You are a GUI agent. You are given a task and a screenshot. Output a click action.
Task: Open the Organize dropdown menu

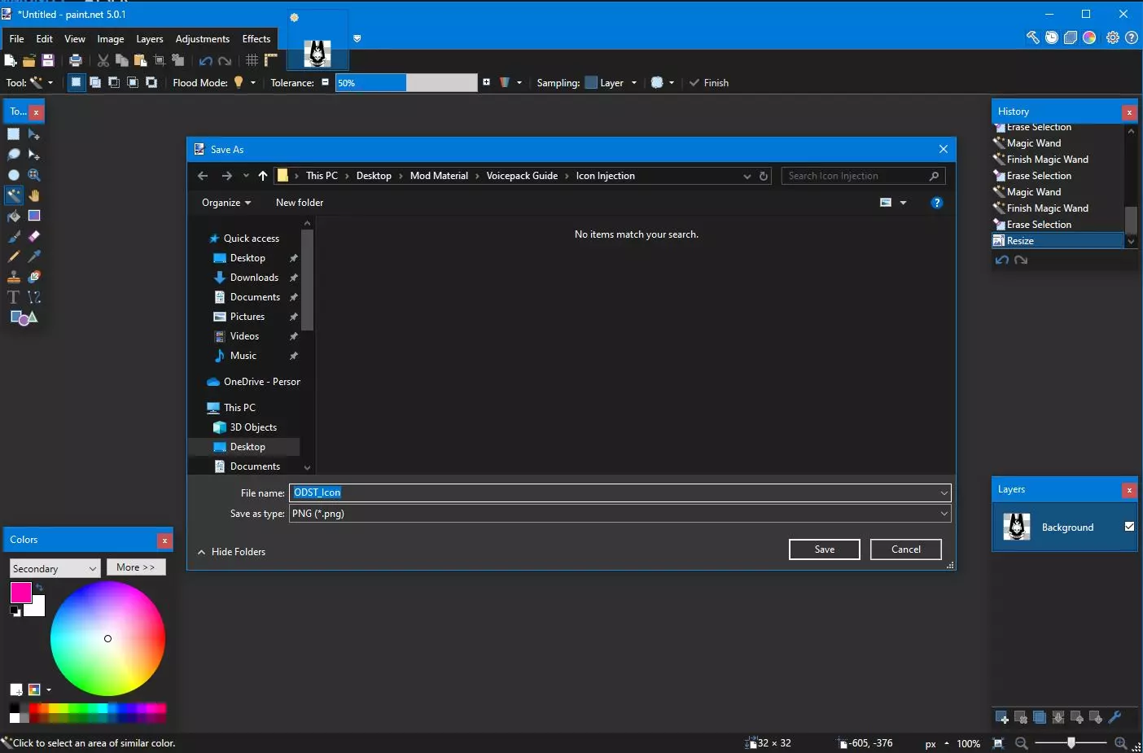point(226,203)
